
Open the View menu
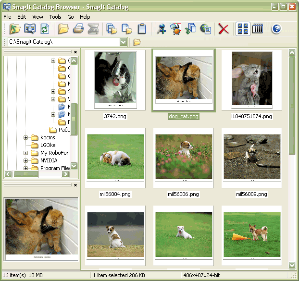pyautogui.click(x=37, y=17)
